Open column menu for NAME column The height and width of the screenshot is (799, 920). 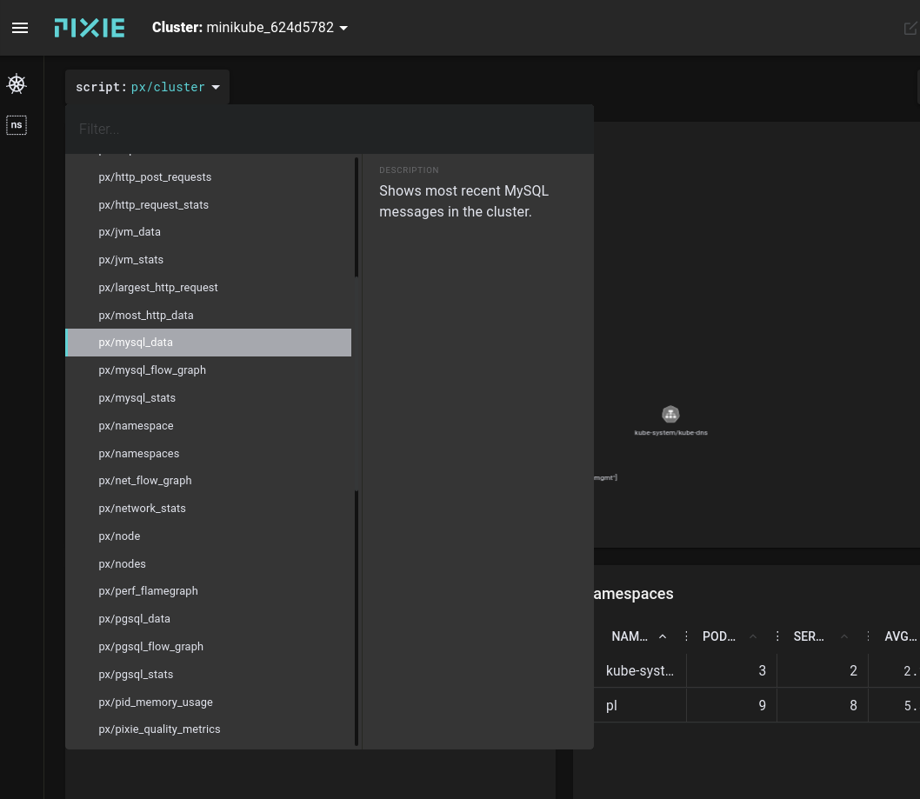click(x=686, y=636)
